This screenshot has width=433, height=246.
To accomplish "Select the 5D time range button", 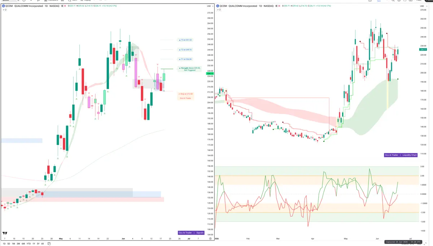I will (x=9, y=244).
